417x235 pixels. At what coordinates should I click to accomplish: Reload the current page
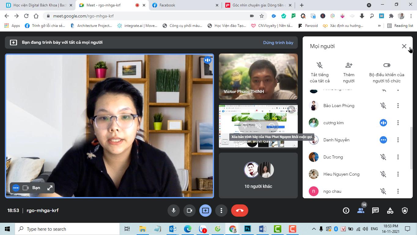[x=26, y=16]
